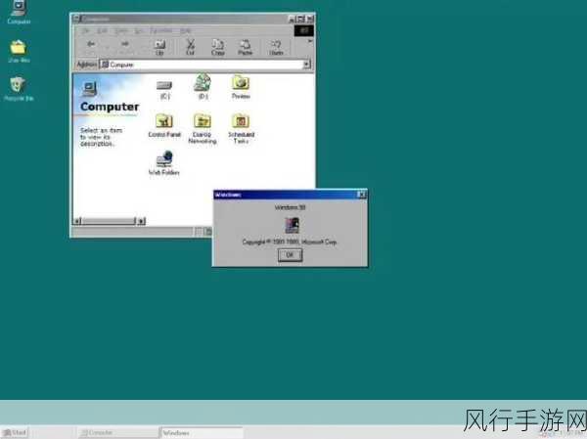Click the right scroll arrow of horizontal scrollbar
This screenshot has width=587, height=439.
[141, 221]
